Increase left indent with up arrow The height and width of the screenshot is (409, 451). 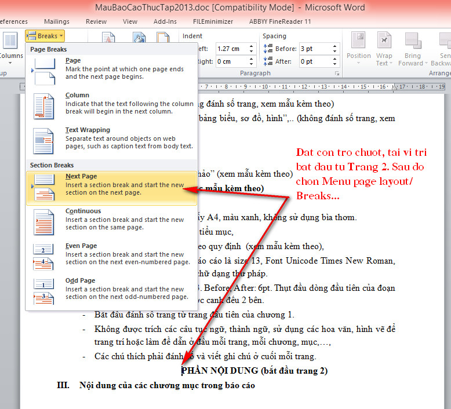252,46
